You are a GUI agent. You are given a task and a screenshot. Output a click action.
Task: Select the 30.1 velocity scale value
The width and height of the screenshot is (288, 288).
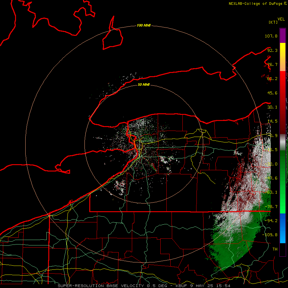click(x=272, y=107)
